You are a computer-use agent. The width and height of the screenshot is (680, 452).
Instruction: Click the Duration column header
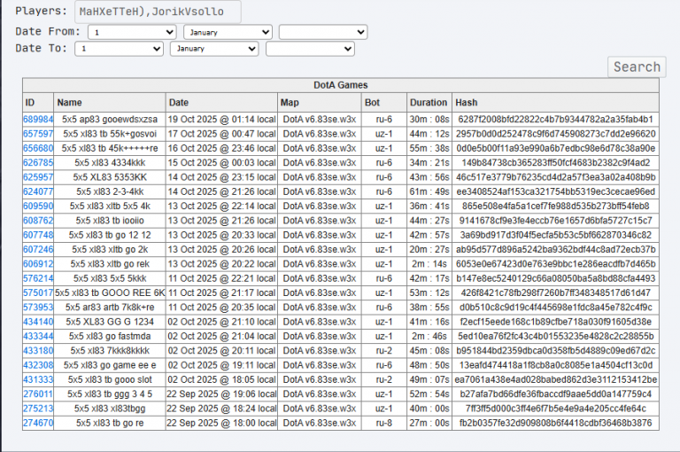coord(429,103)
